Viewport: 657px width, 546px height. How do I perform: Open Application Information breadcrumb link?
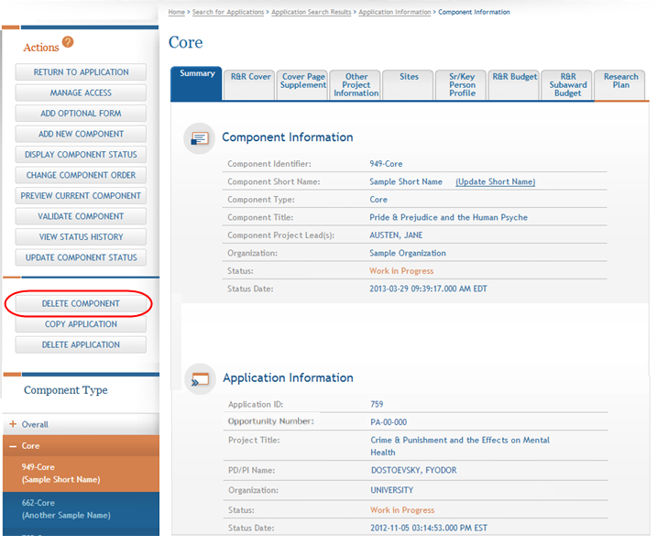(x=395, y=12)
